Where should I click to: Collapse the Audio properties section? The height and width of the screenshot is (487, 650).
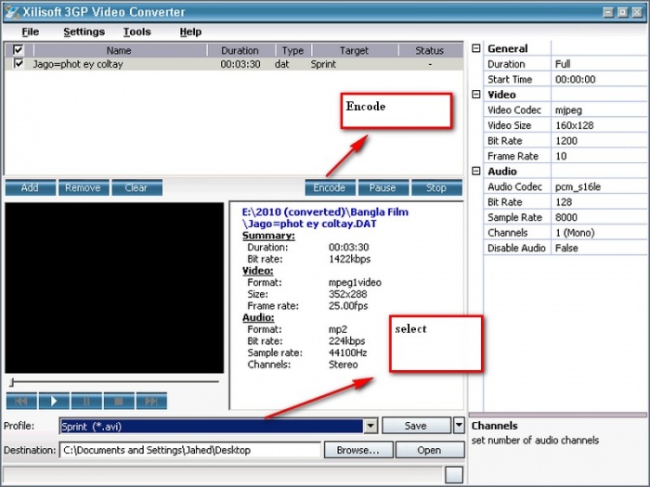[476, 171]
